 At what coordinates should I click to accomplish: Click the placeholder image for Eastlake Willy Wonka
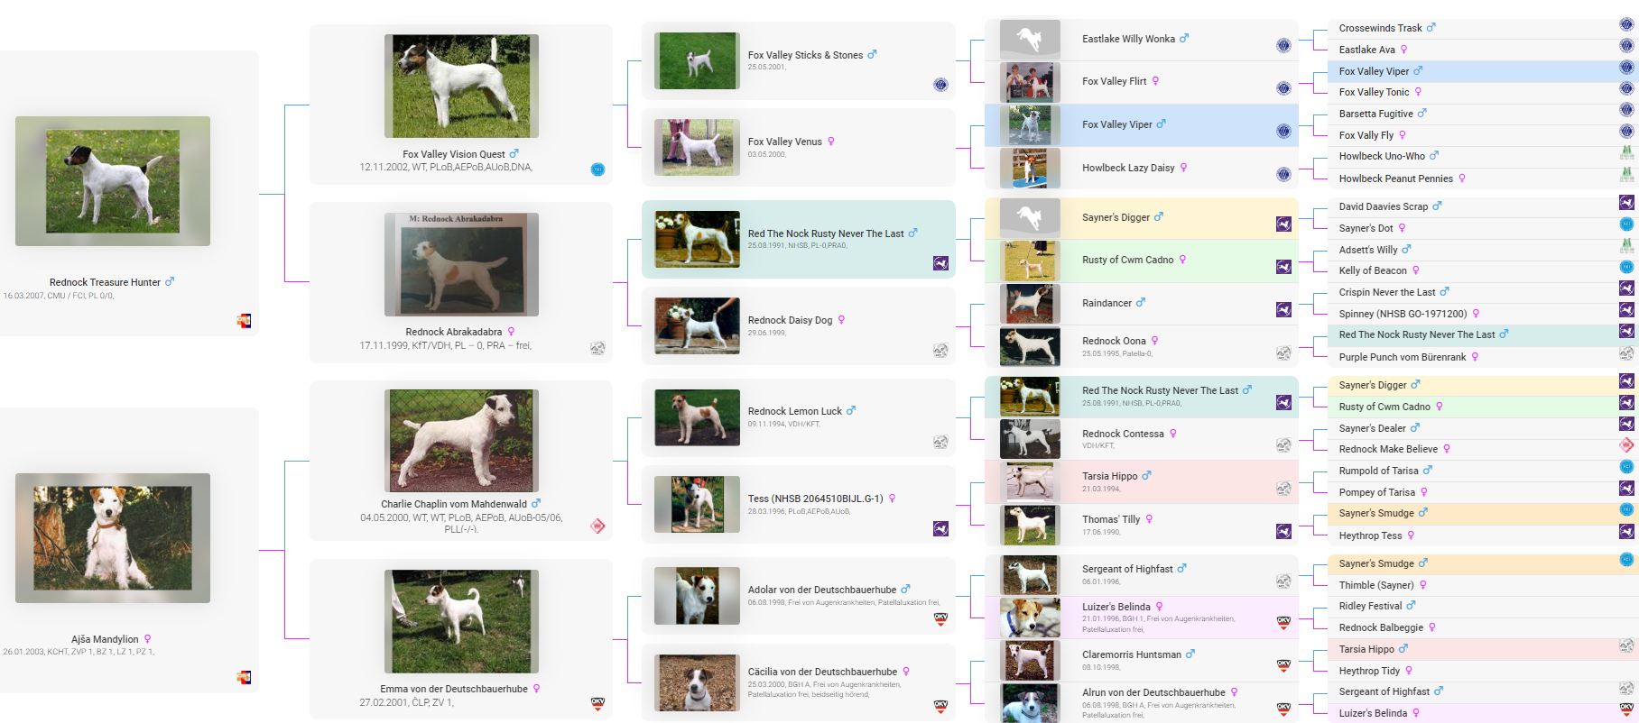click(x=1030, y=40)
